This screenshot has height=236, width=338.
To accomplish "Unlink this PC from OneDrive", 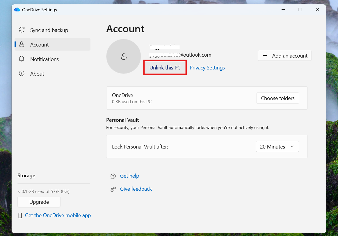I will point(165,67).
